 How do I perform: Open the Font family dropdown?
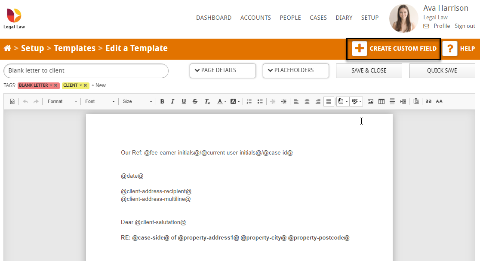click(x=99, y=101)
